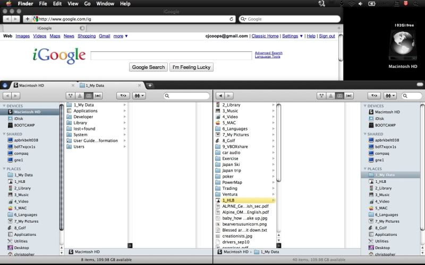Open a new Safari tab with plus

click(x=339, y=28)
